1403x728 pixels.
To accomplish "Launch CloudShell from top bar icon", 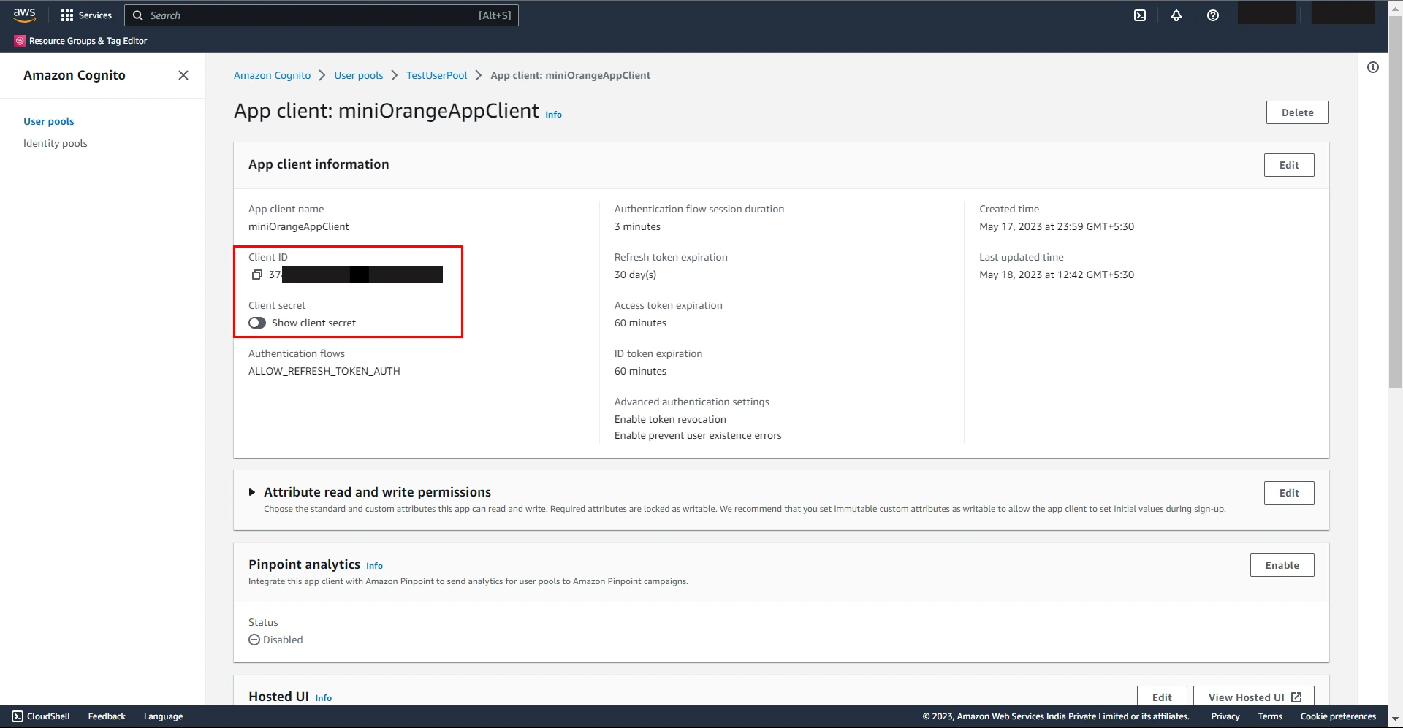I will (x=1140, y=15).
